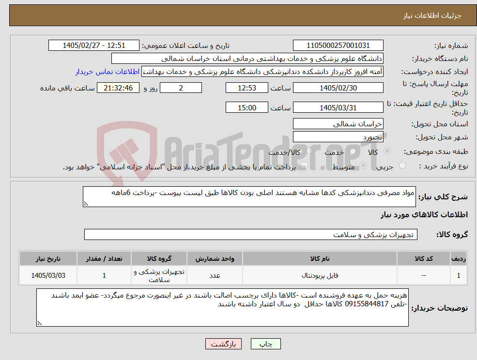
Task: Click the شماره نیاز label
Action: click(x=451, y=46)
